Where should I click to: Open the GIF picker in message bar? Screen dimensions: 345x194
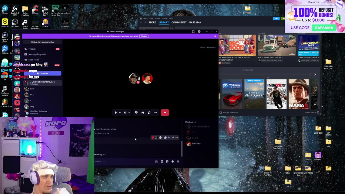(162, 162)
